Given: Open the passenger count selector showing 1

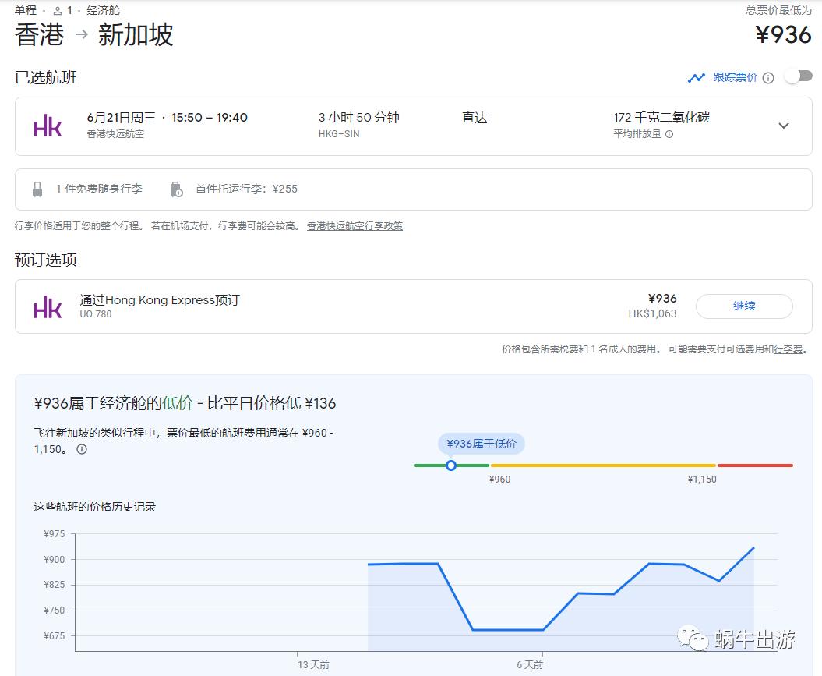Looking at the screenshot, I should [x=62, y=11].
